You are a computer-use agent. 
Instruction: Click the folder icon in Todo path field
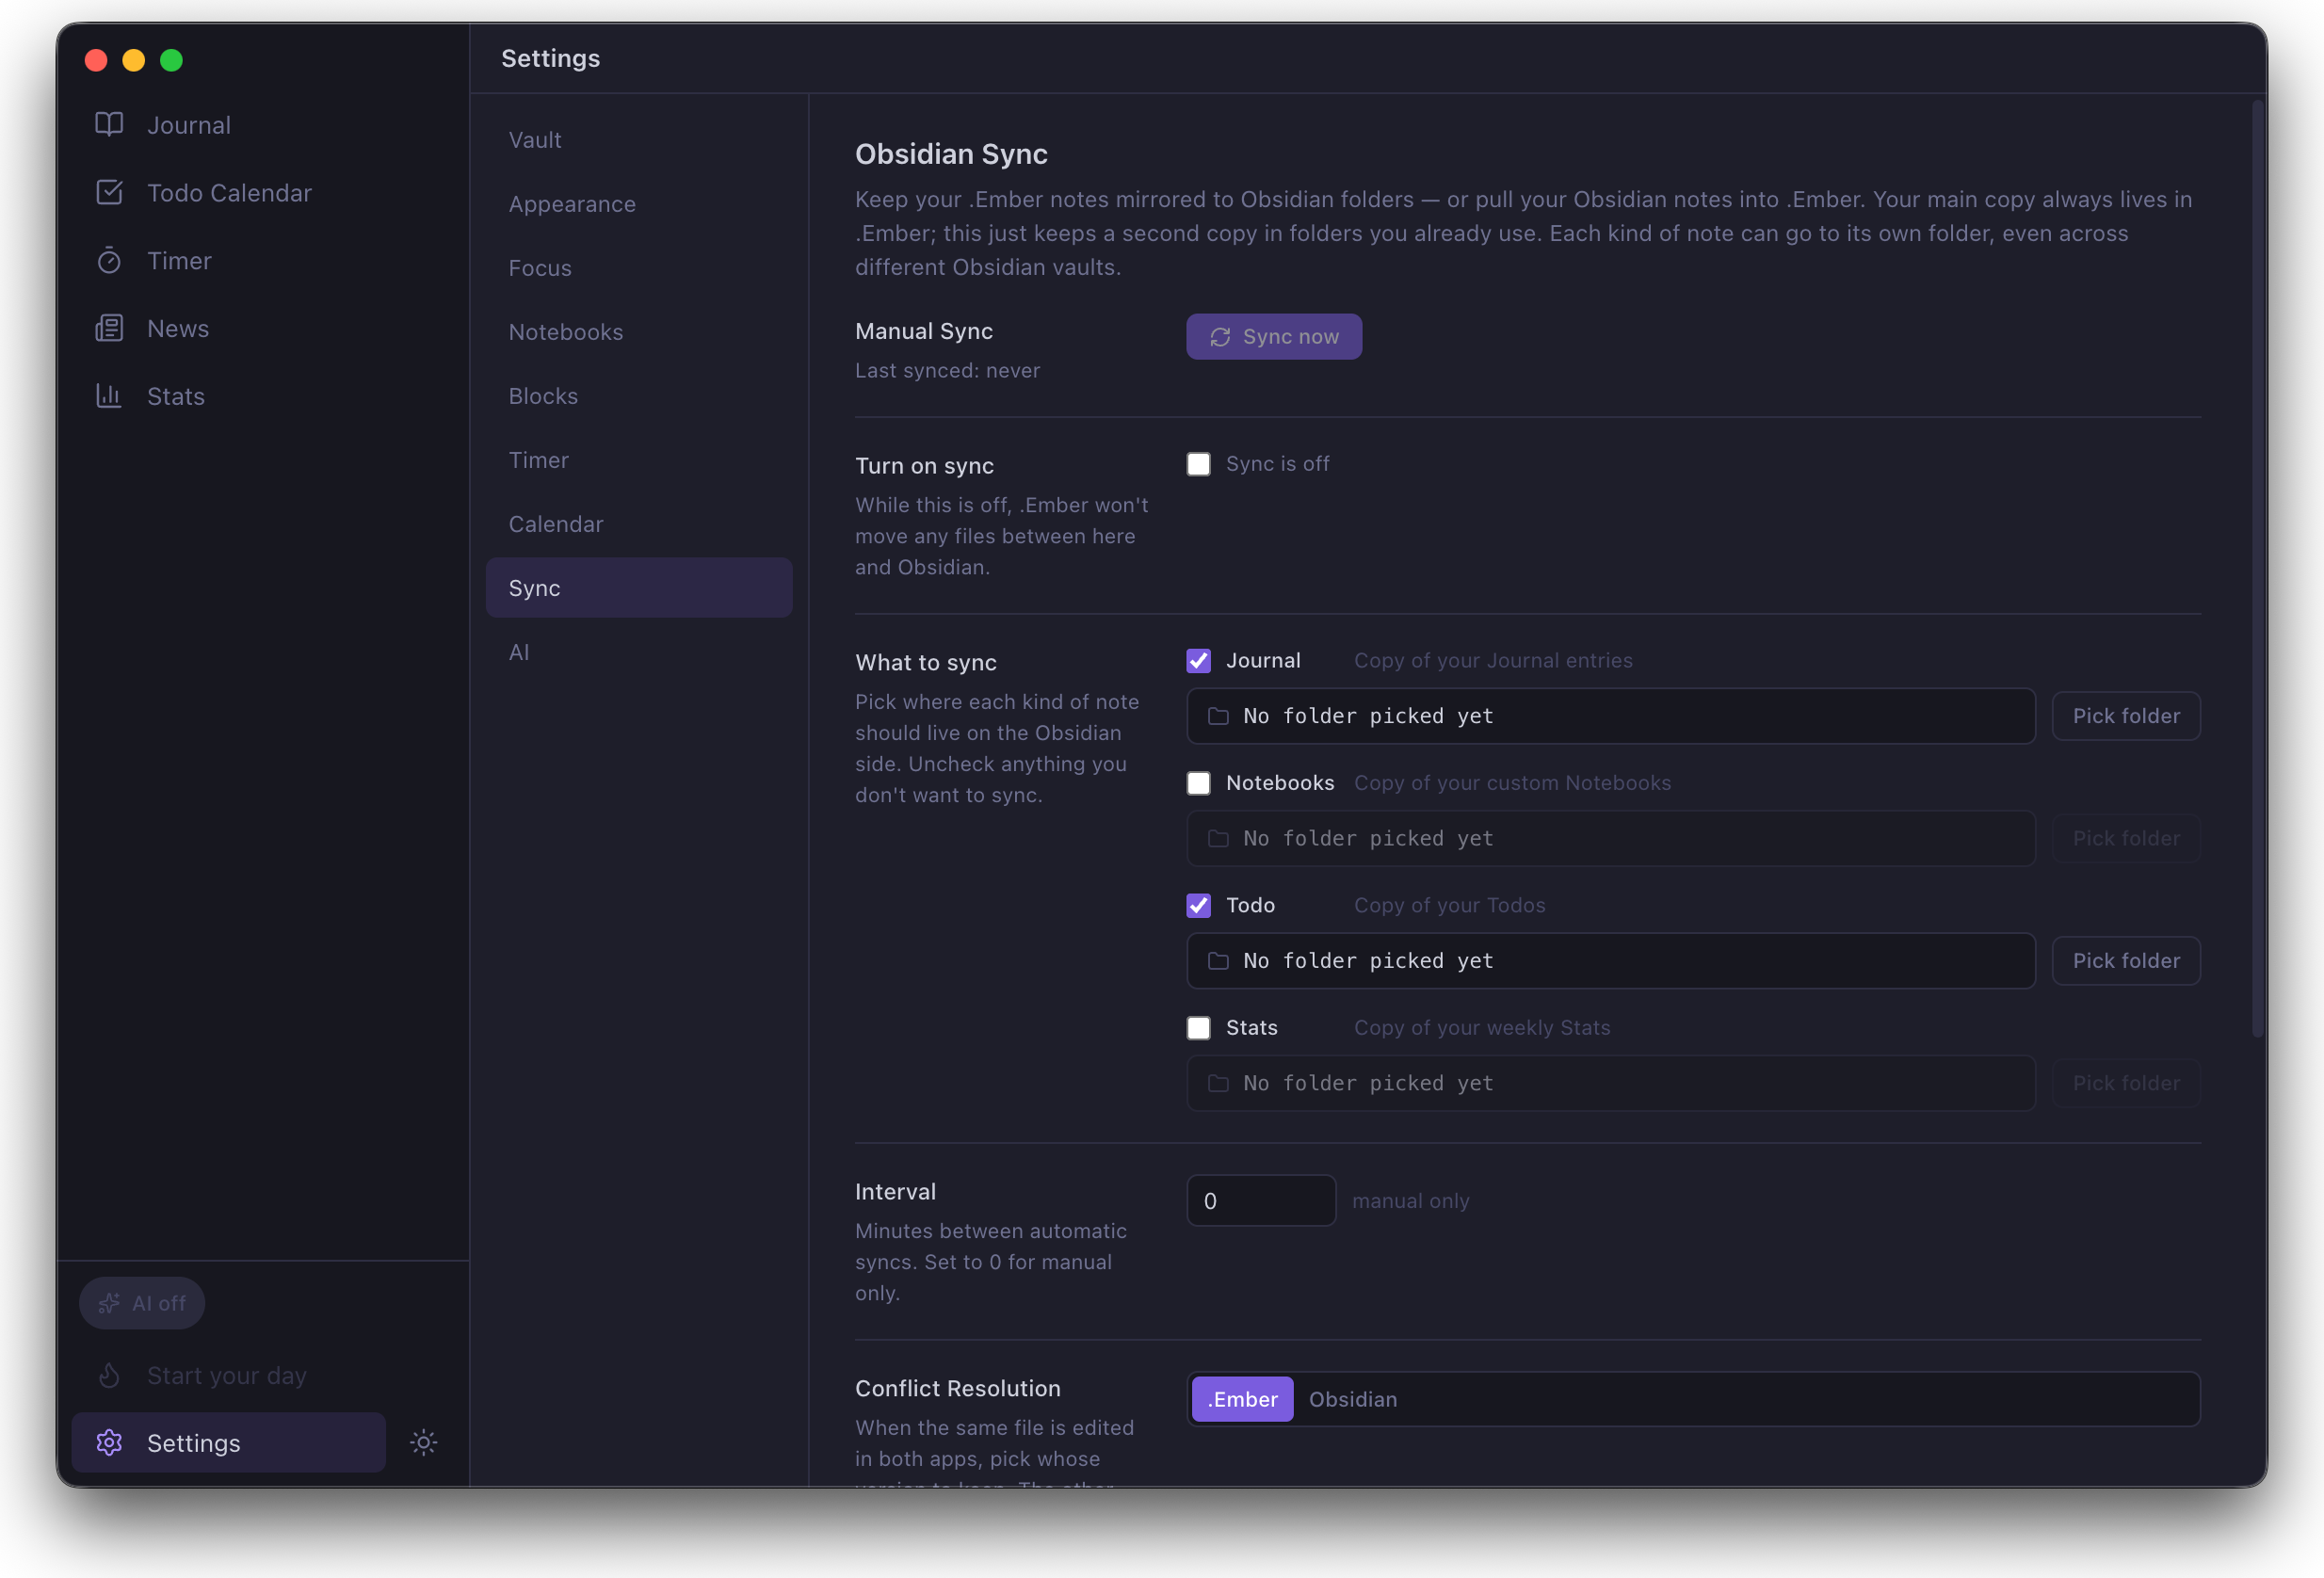pos(1218,961)
